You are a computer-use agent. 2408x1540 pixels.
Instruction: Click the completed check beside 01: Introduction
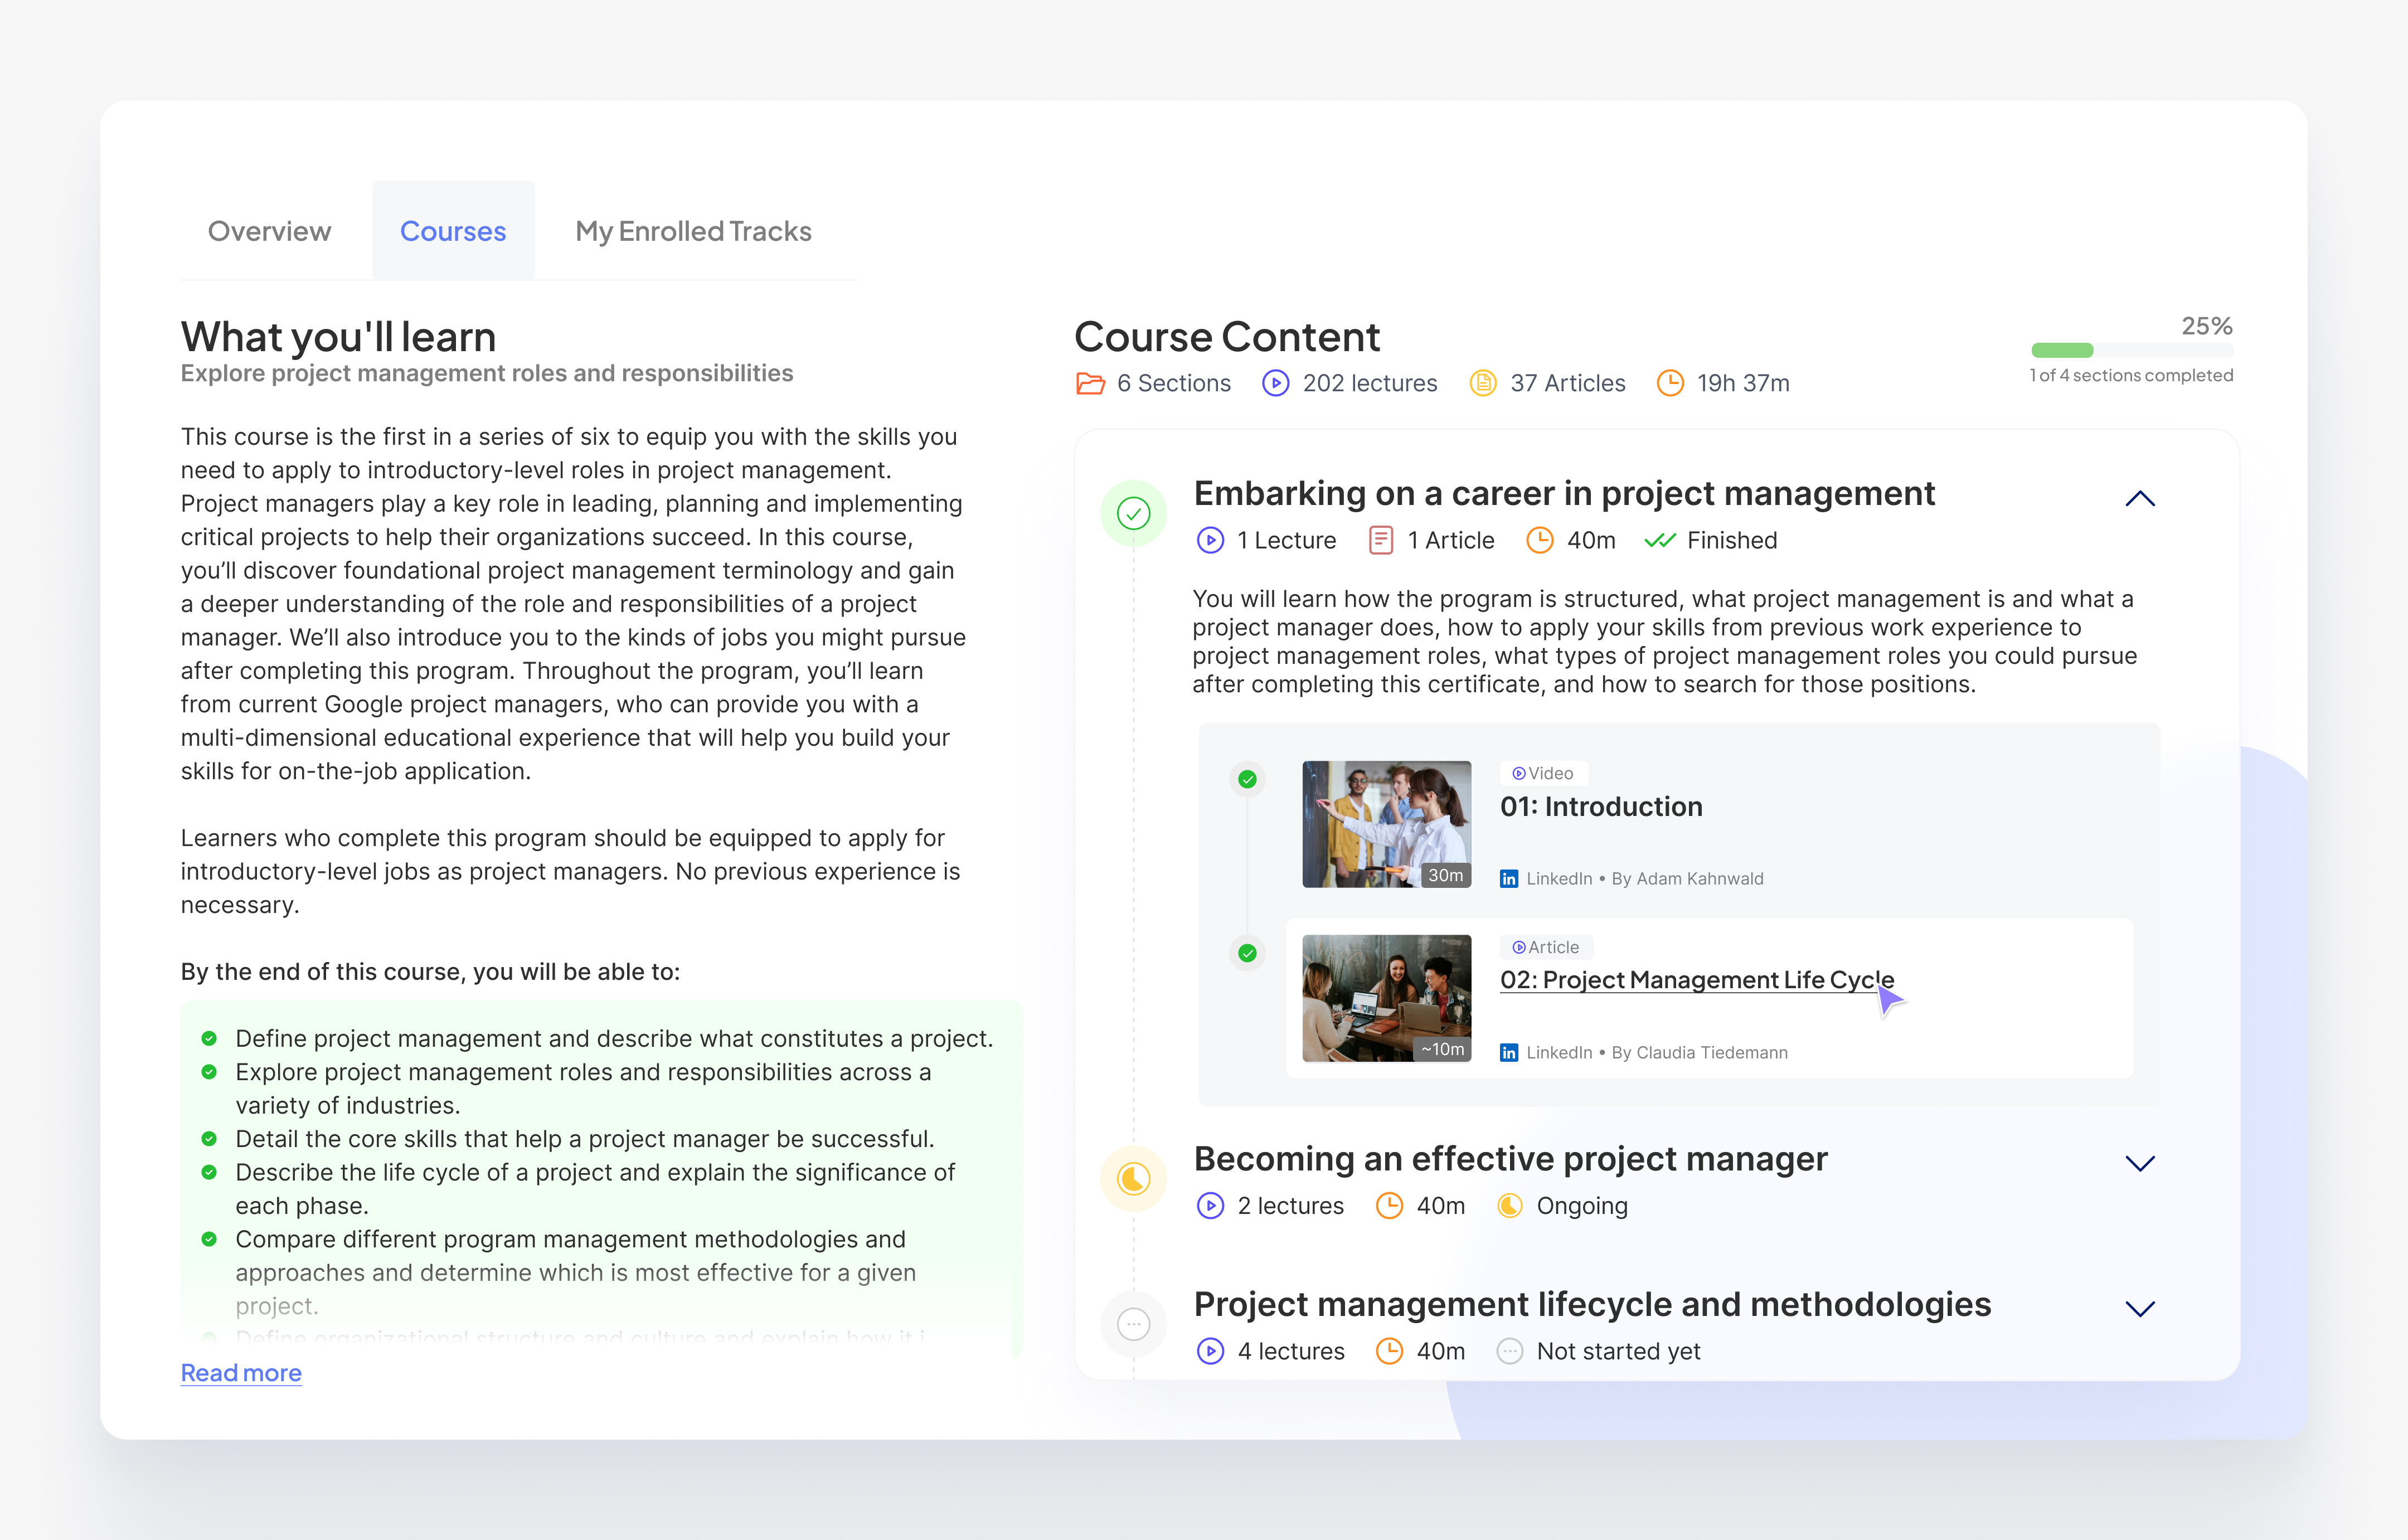click(1247, 779)
